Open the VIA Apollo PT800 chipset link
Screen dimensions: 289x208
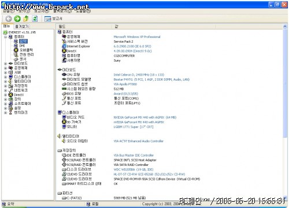(x=125, y=84)
